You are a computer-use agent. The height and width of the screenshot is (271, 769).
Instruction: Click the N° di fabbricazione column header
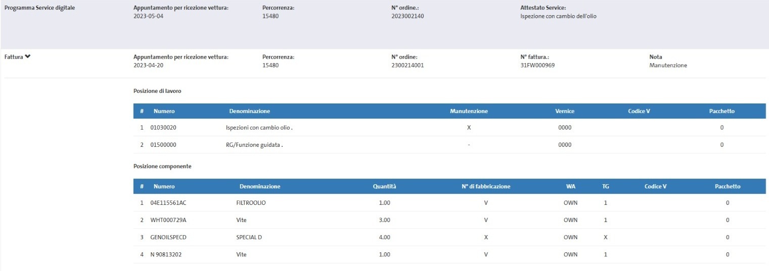[x=485, y=186]
